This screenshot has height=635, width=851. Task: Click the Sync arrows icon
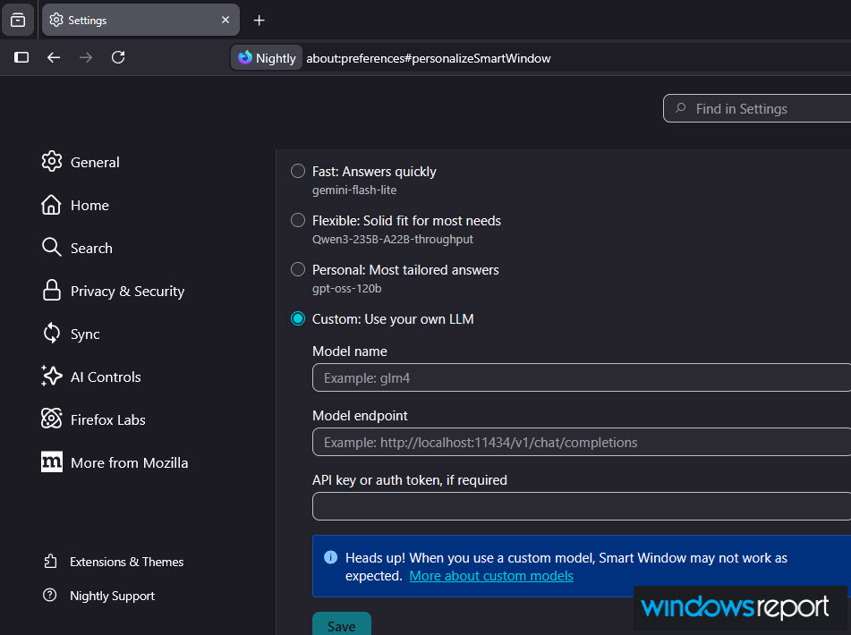52,333
